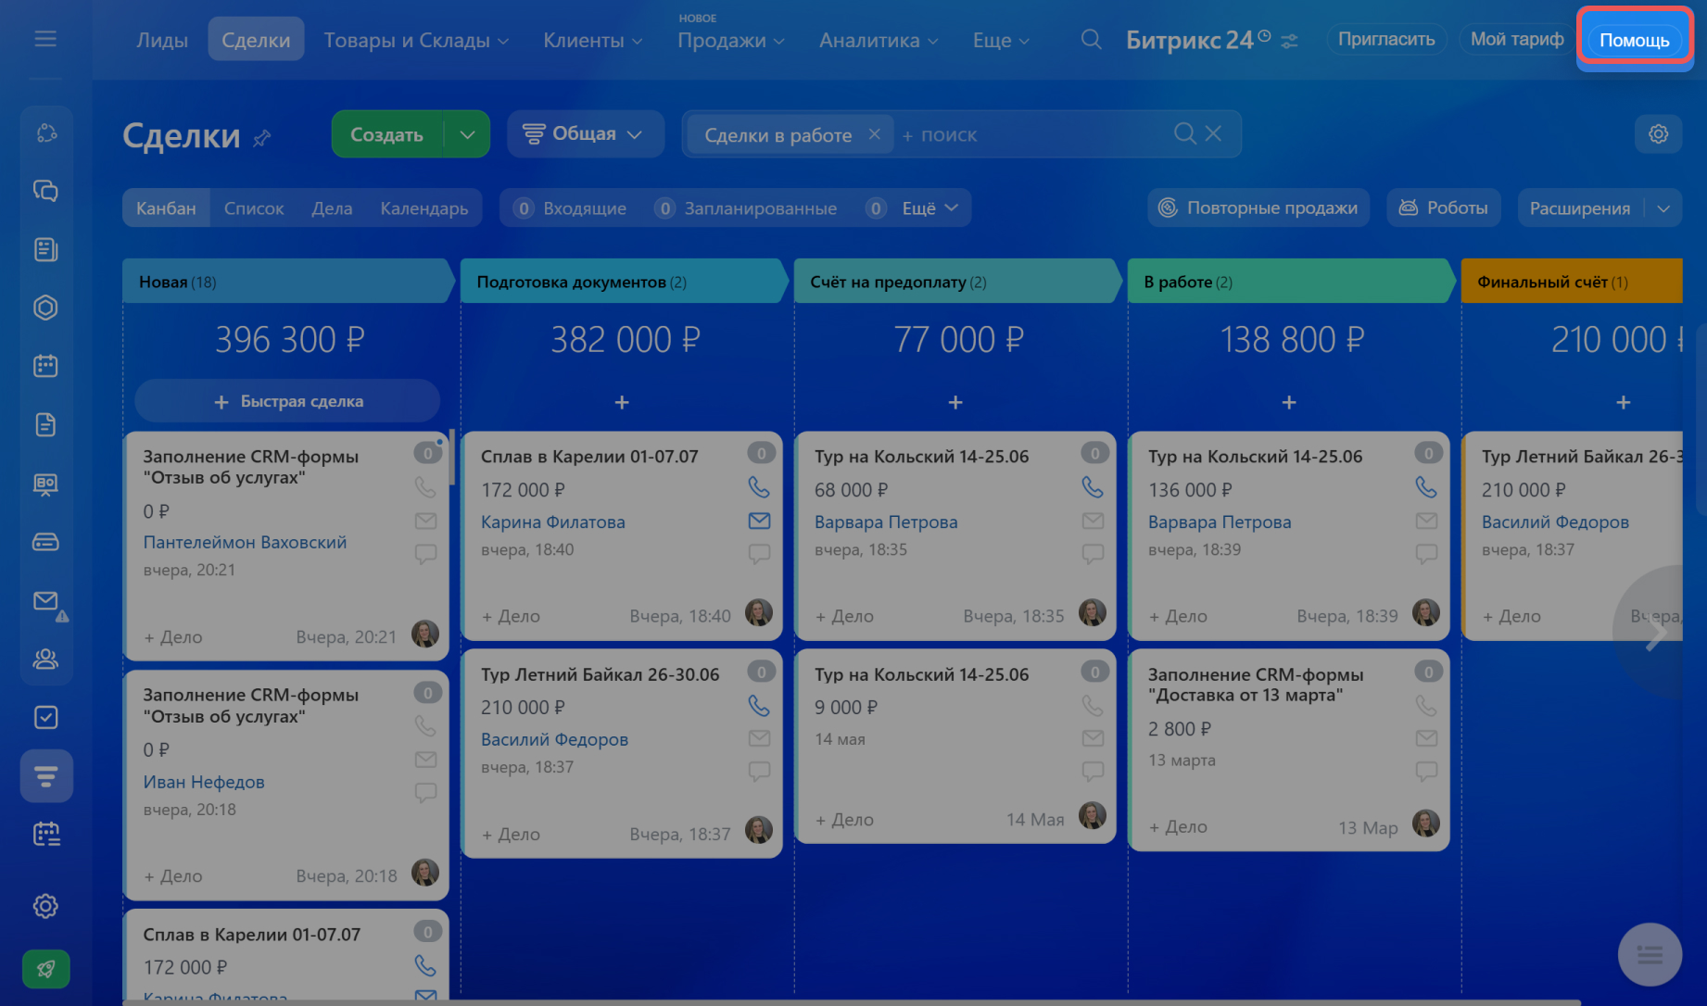Open the hamburger menu in the sidebar

coord(45,39)
